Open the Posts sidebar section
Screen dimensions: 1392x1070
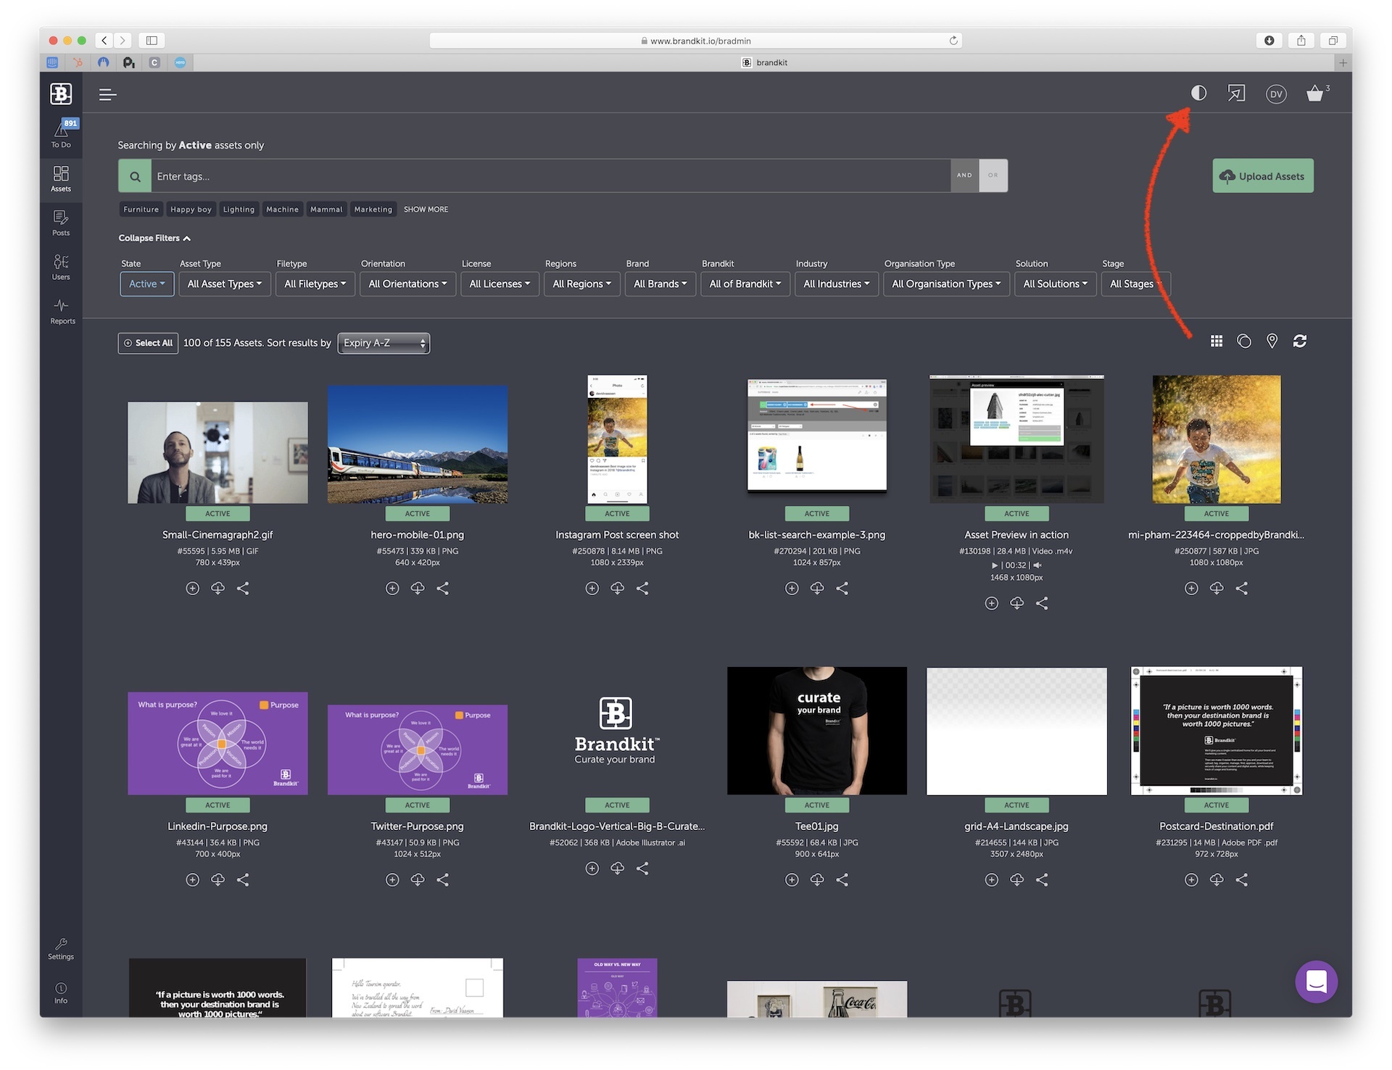(61, 223)
